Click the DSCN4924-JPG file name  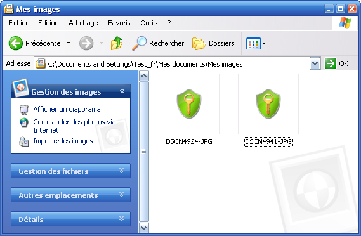click(189, 141)
